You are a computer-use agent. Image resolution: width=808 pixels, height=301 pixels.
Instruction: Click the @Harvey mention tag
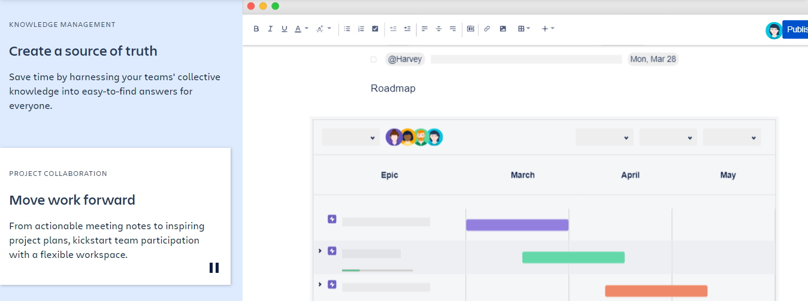coord(405,59)
